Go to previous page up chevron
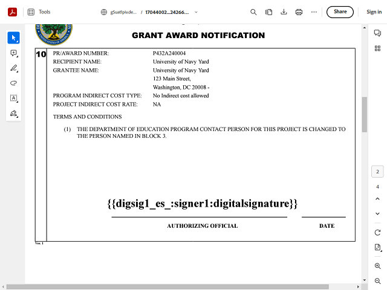 coord(377,199)
